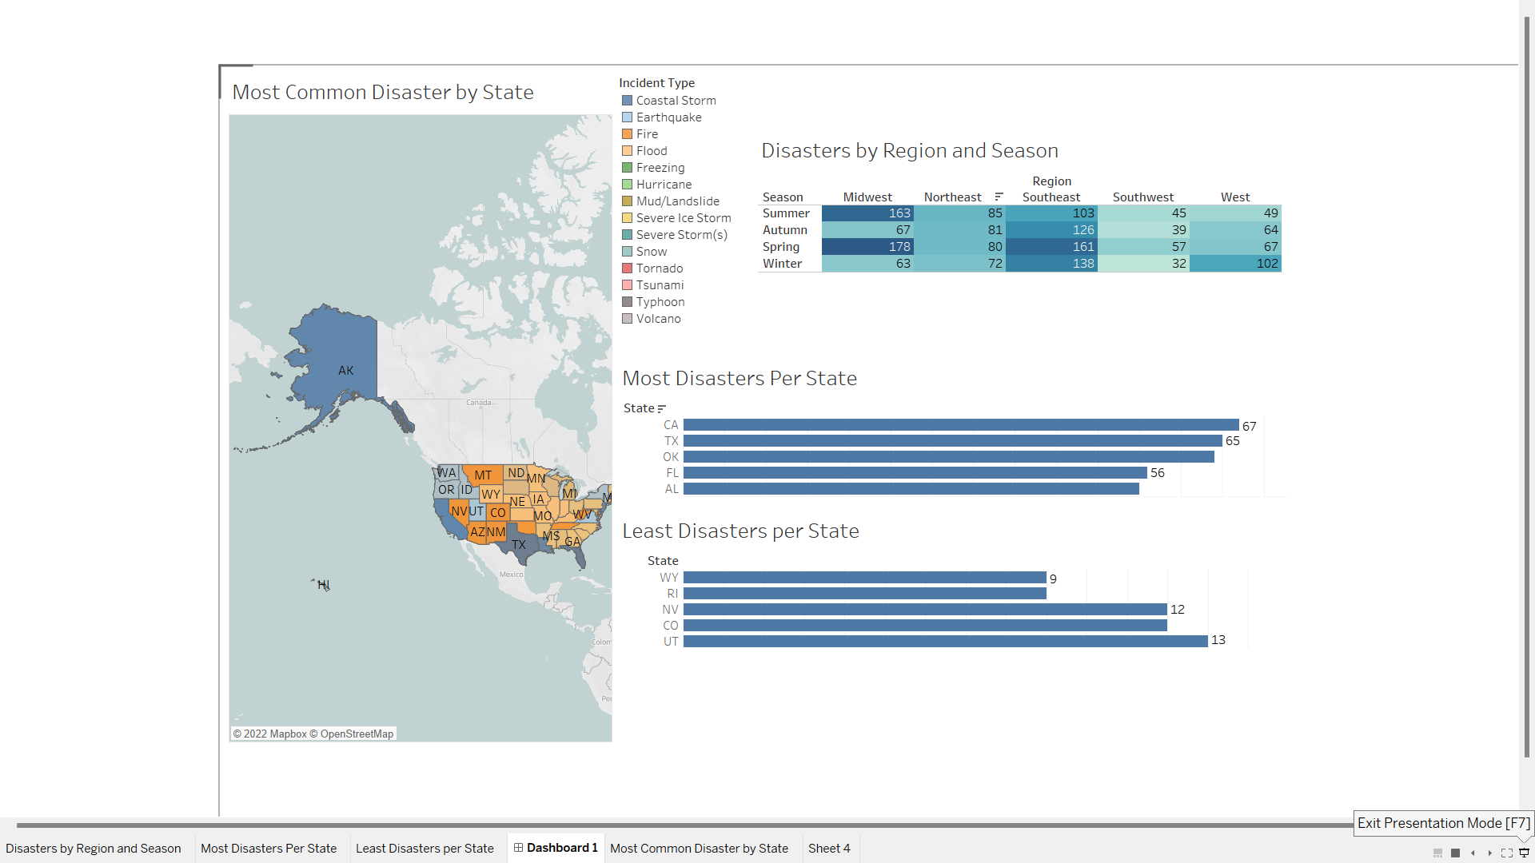Click the show tabs square icon
Viewport: 1535px width, 863px height.
1455,853
